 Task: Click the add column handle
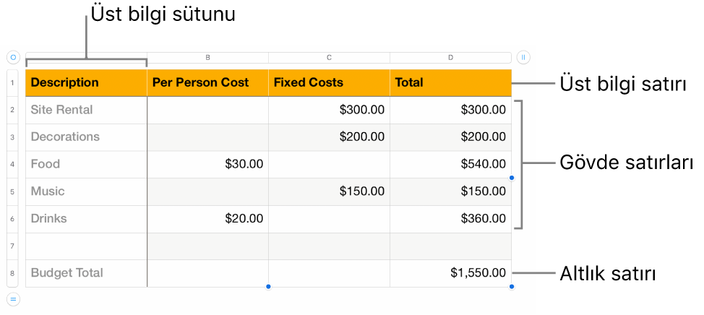pyautogui.click(x=524, y=56)
